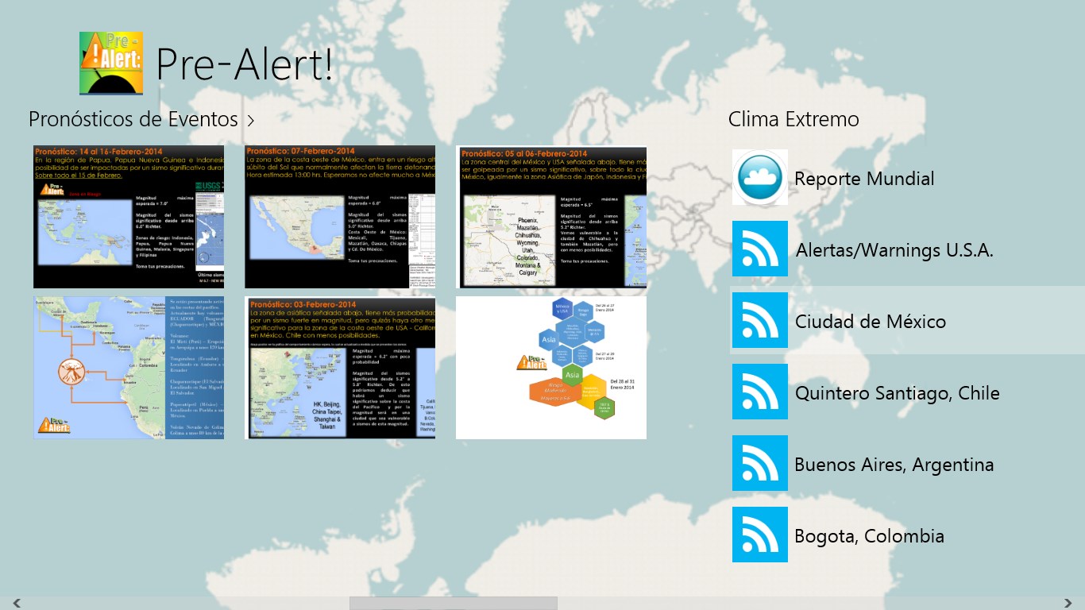Open the volcano activity map thumbnail
1085x610 pixels.
coord(129,368)
